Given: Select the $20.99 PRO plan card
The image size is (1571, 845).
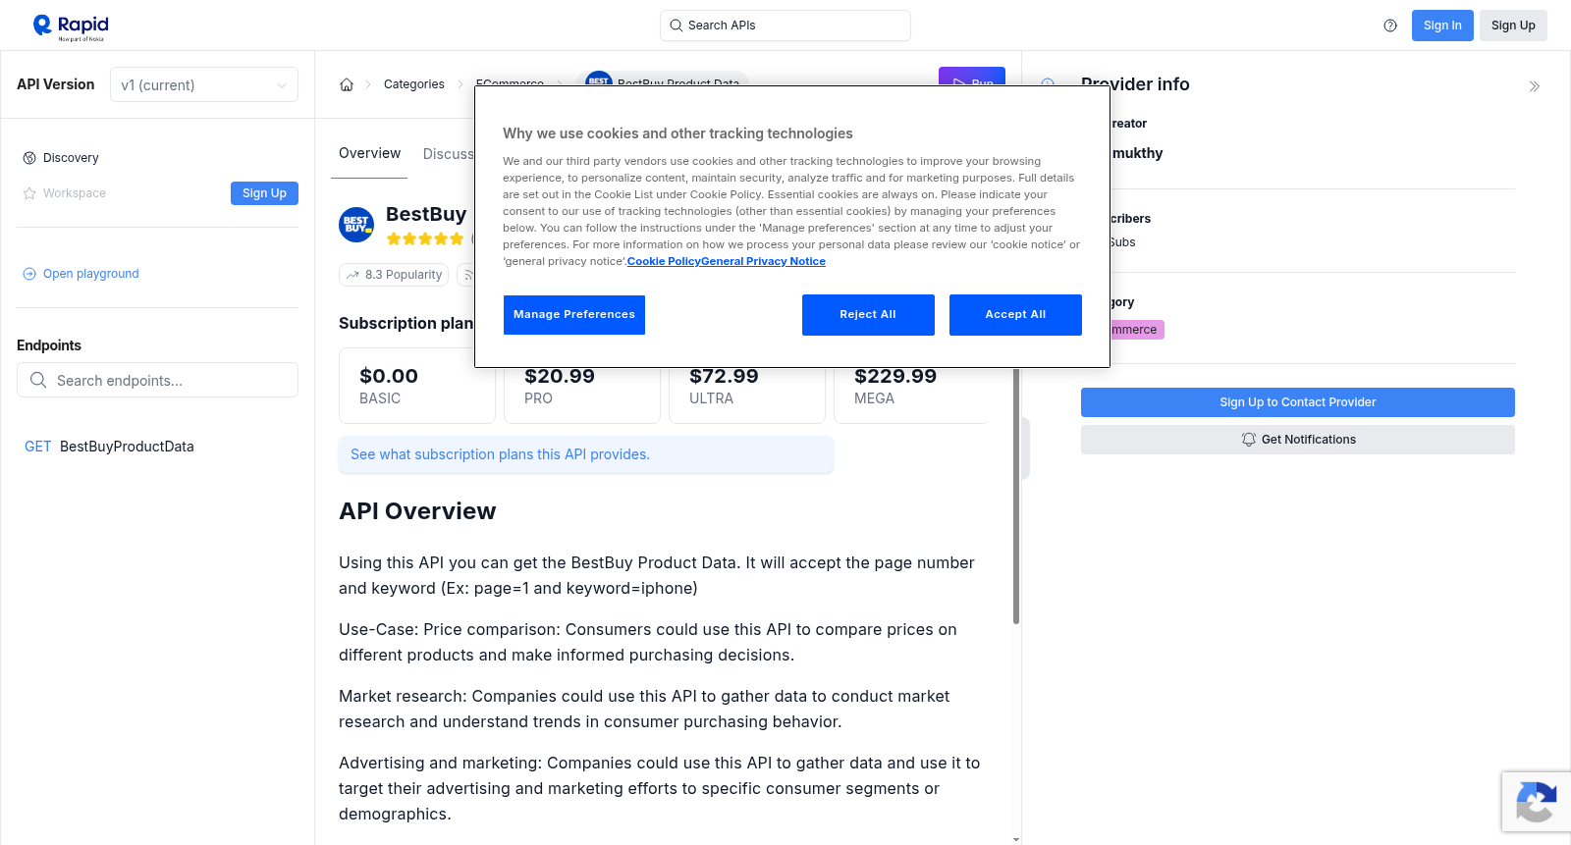Looking at the screenshot, I should click(x=582, y=386).
